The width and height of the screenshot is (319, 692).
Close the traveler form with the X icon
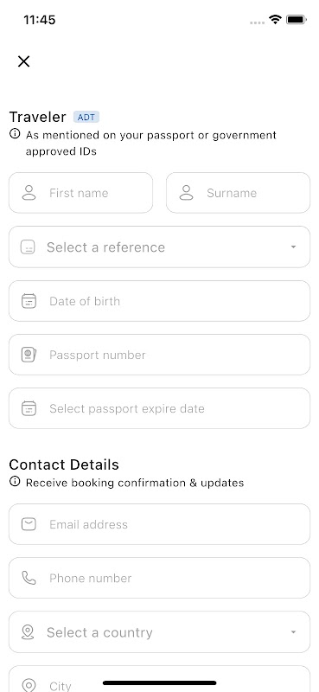(x=24, y=61)
